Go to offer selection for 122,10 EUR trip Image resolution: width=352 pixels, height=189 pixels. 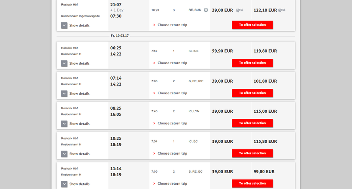pyautogui.click(x=252, y=25)
